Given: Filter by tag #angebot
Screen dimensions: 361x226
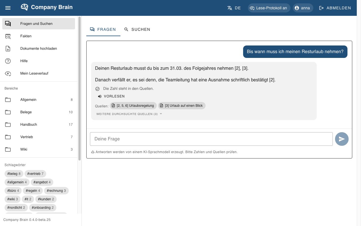Looking at the screenshot, I should click(x=42, y=182).
